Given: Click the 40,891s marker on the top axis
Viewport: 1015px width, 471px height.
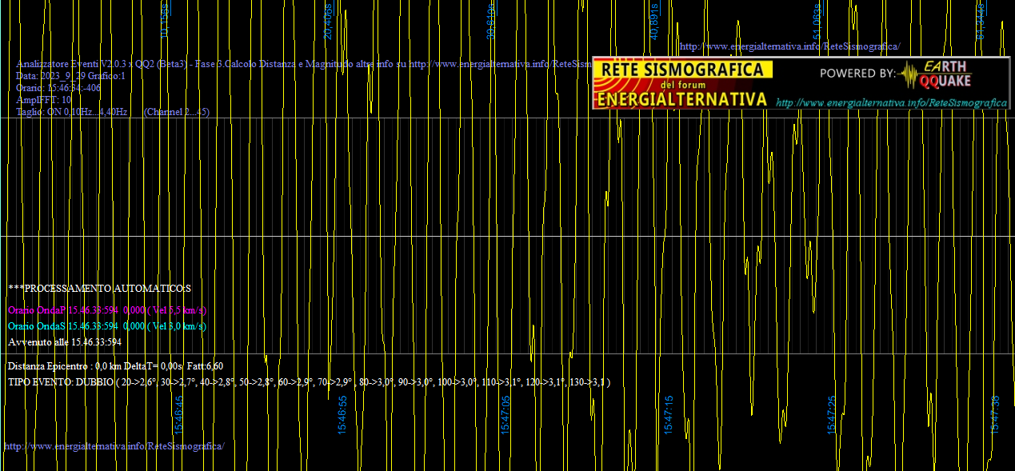Looking at the screenshot, I should pos(654,21).
